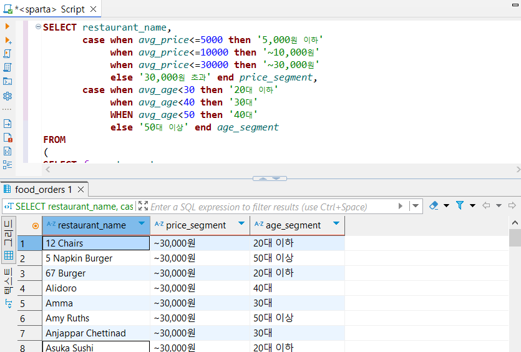521x352 pixels.
Task: Click the 40대 age cell for Alidoro
Action: coord(298,288)
